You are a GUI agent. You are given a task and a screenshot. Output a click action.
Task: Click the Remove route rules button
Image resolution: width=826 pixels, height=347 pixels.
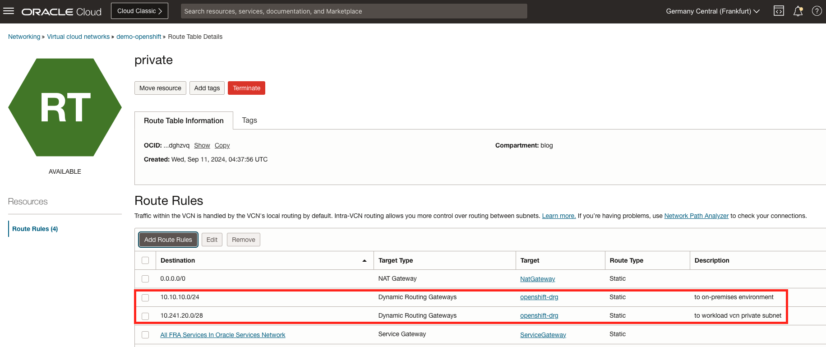pos(244,240)
